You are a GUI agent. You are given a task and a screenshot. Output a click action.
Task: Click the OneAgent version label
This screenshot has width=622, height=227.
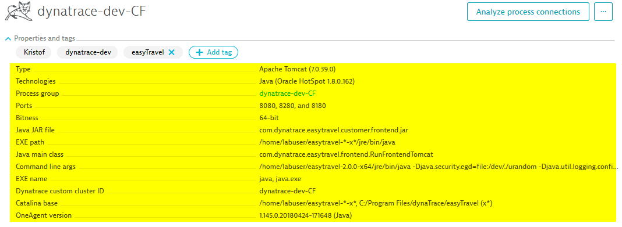(44, 215)
